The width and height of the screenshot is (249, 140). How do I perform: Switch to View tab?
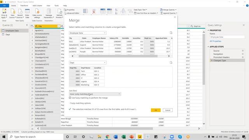48,5
